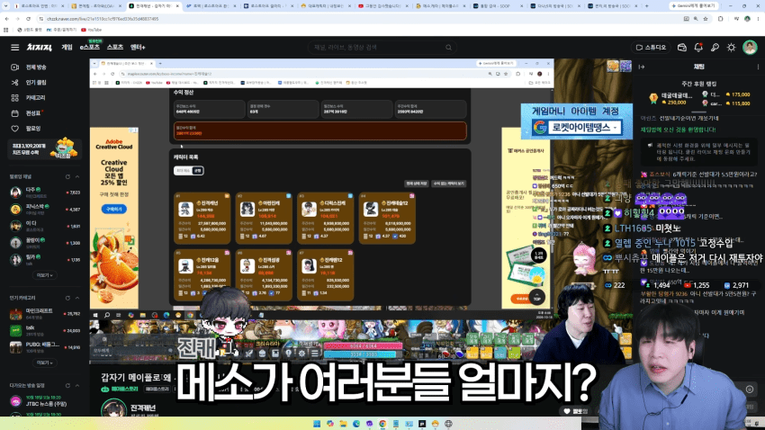Toggle the 팔로잉 follow button under the video

click(x=575, y=411)
